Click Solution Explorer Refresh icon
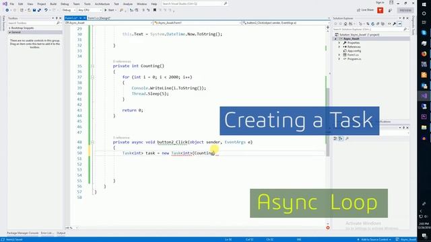The image size is (431, 242). (372, 24)
